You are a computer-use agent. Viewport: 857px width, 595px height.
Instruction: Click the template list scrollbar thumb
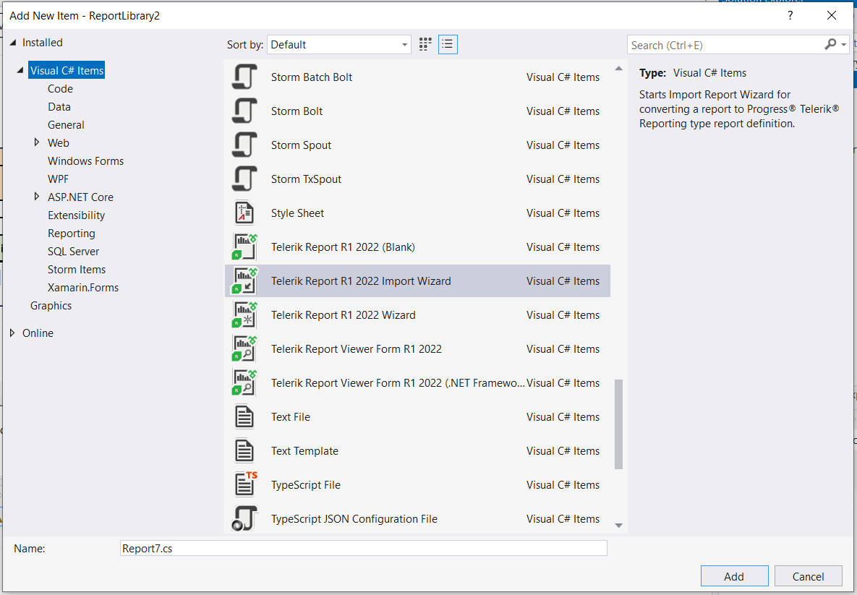click(618, 424)
